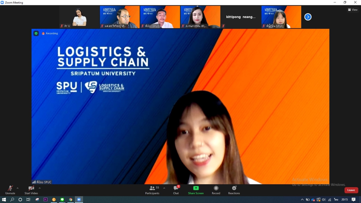The width and height of the screenshot is (361, 203).
Task: Click Zoom icon in taskbar
Action: tap(79, 200)
